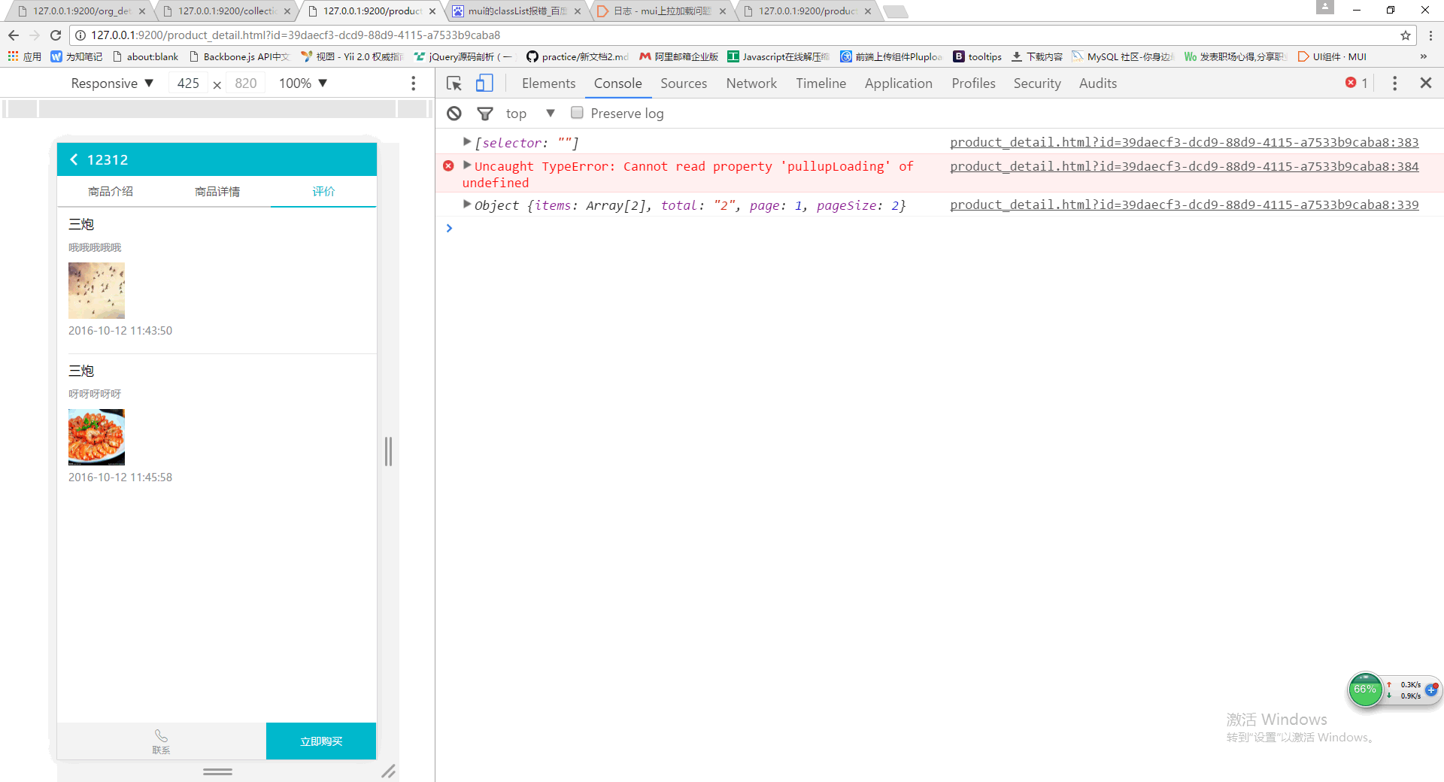This screenshot has width=1444, height=782.
Task: Click the inspect element picker icon
Action: point(454,83)
